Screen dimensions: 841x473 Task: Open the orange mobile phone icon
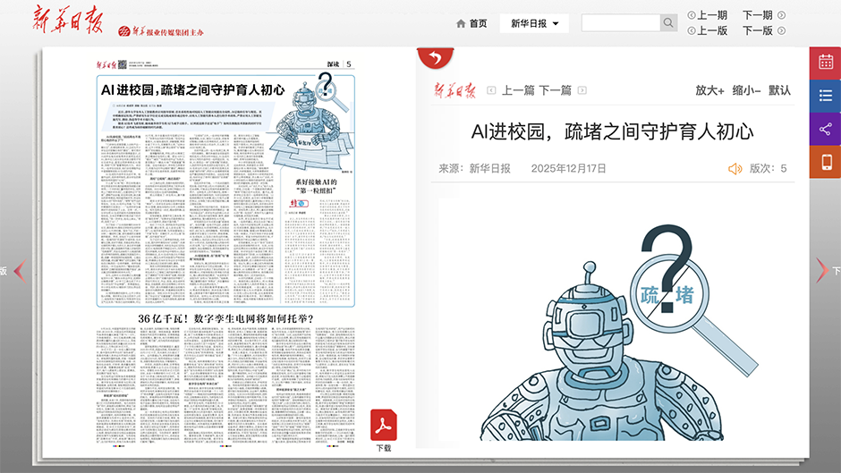pyautogui.click(x=826, y=162)
